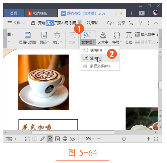Image resolution: width=167 pixels, height=163 pixels.
Task: Click the WordArt (艺术字) icon
Action: (x=103, y=38)
